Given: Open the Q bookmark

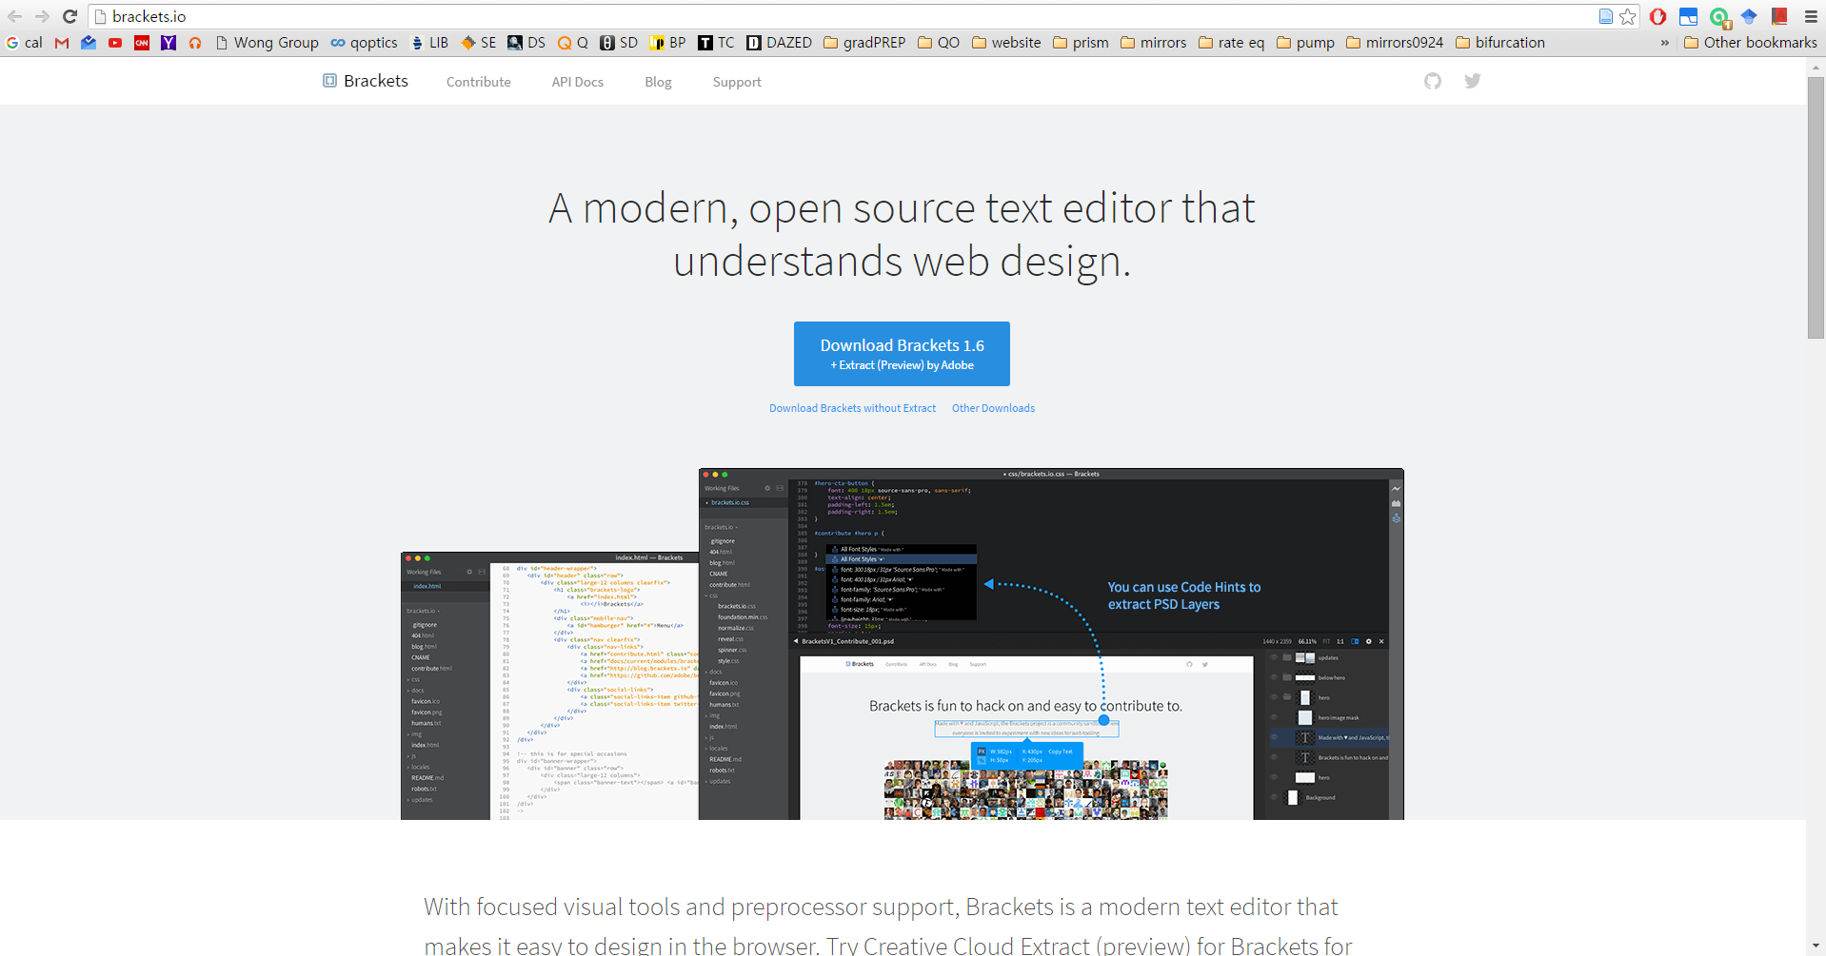Looking at the screenshot, I should click(573, 43).
